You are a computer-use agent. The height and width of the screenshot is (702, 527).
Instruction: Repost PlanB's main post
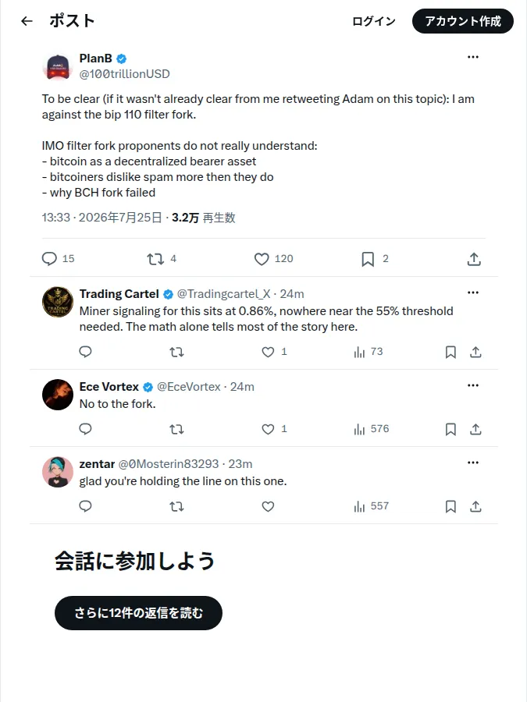click(x=155, y=259)
